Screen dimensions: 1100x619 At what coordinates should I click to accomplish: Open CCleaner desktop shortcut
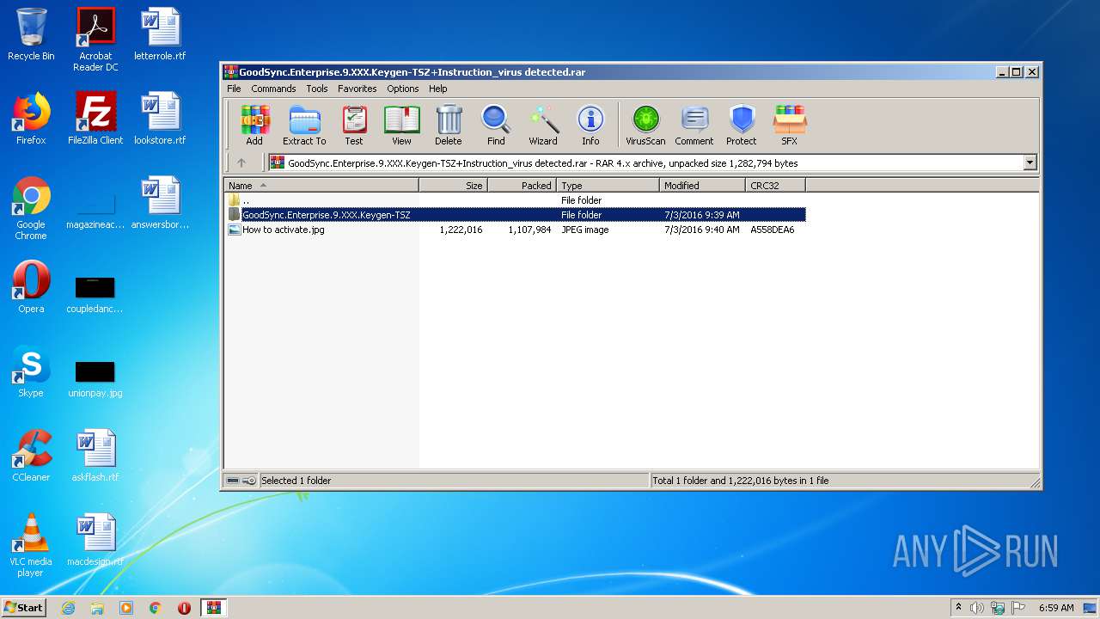point(31,456)
